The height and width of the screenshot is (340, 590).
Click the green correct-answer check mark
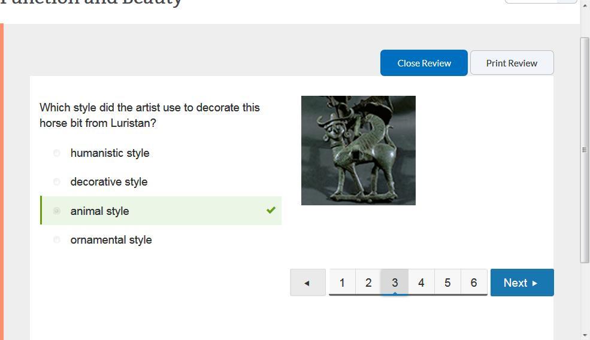point(271,210)
